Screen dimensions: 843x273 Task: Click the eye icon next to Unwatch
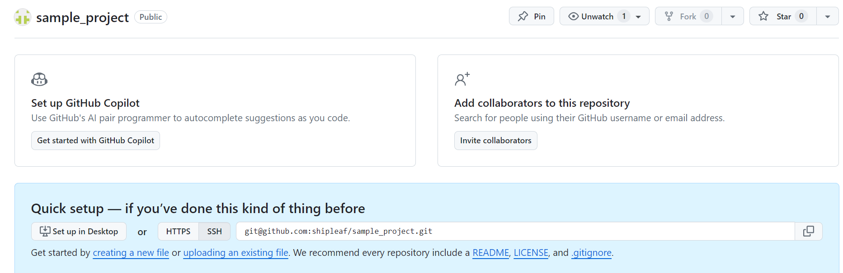tap(573, 16)
